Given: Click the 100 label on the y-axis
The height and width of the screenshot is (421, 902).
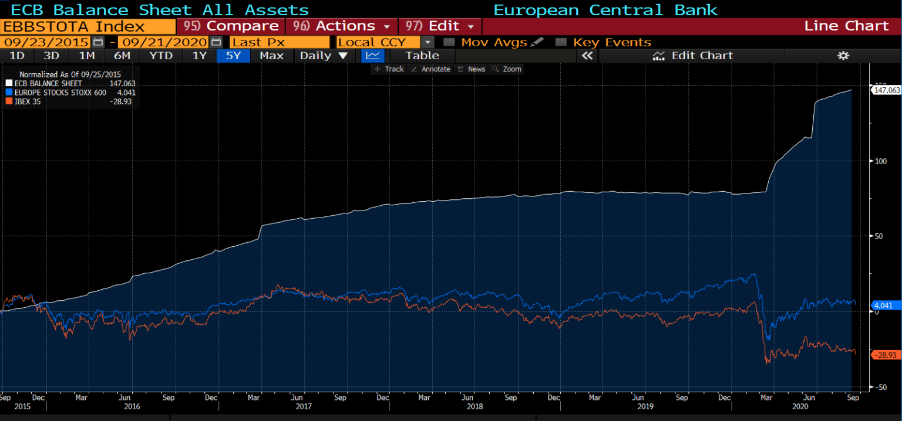Looking at the screenshot, I should click(x=880, y=161).
